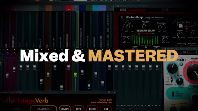The image size is (198, 111).
Task: Select the SLOWED LOOP PERC track name
Action: tap(67, 41)
